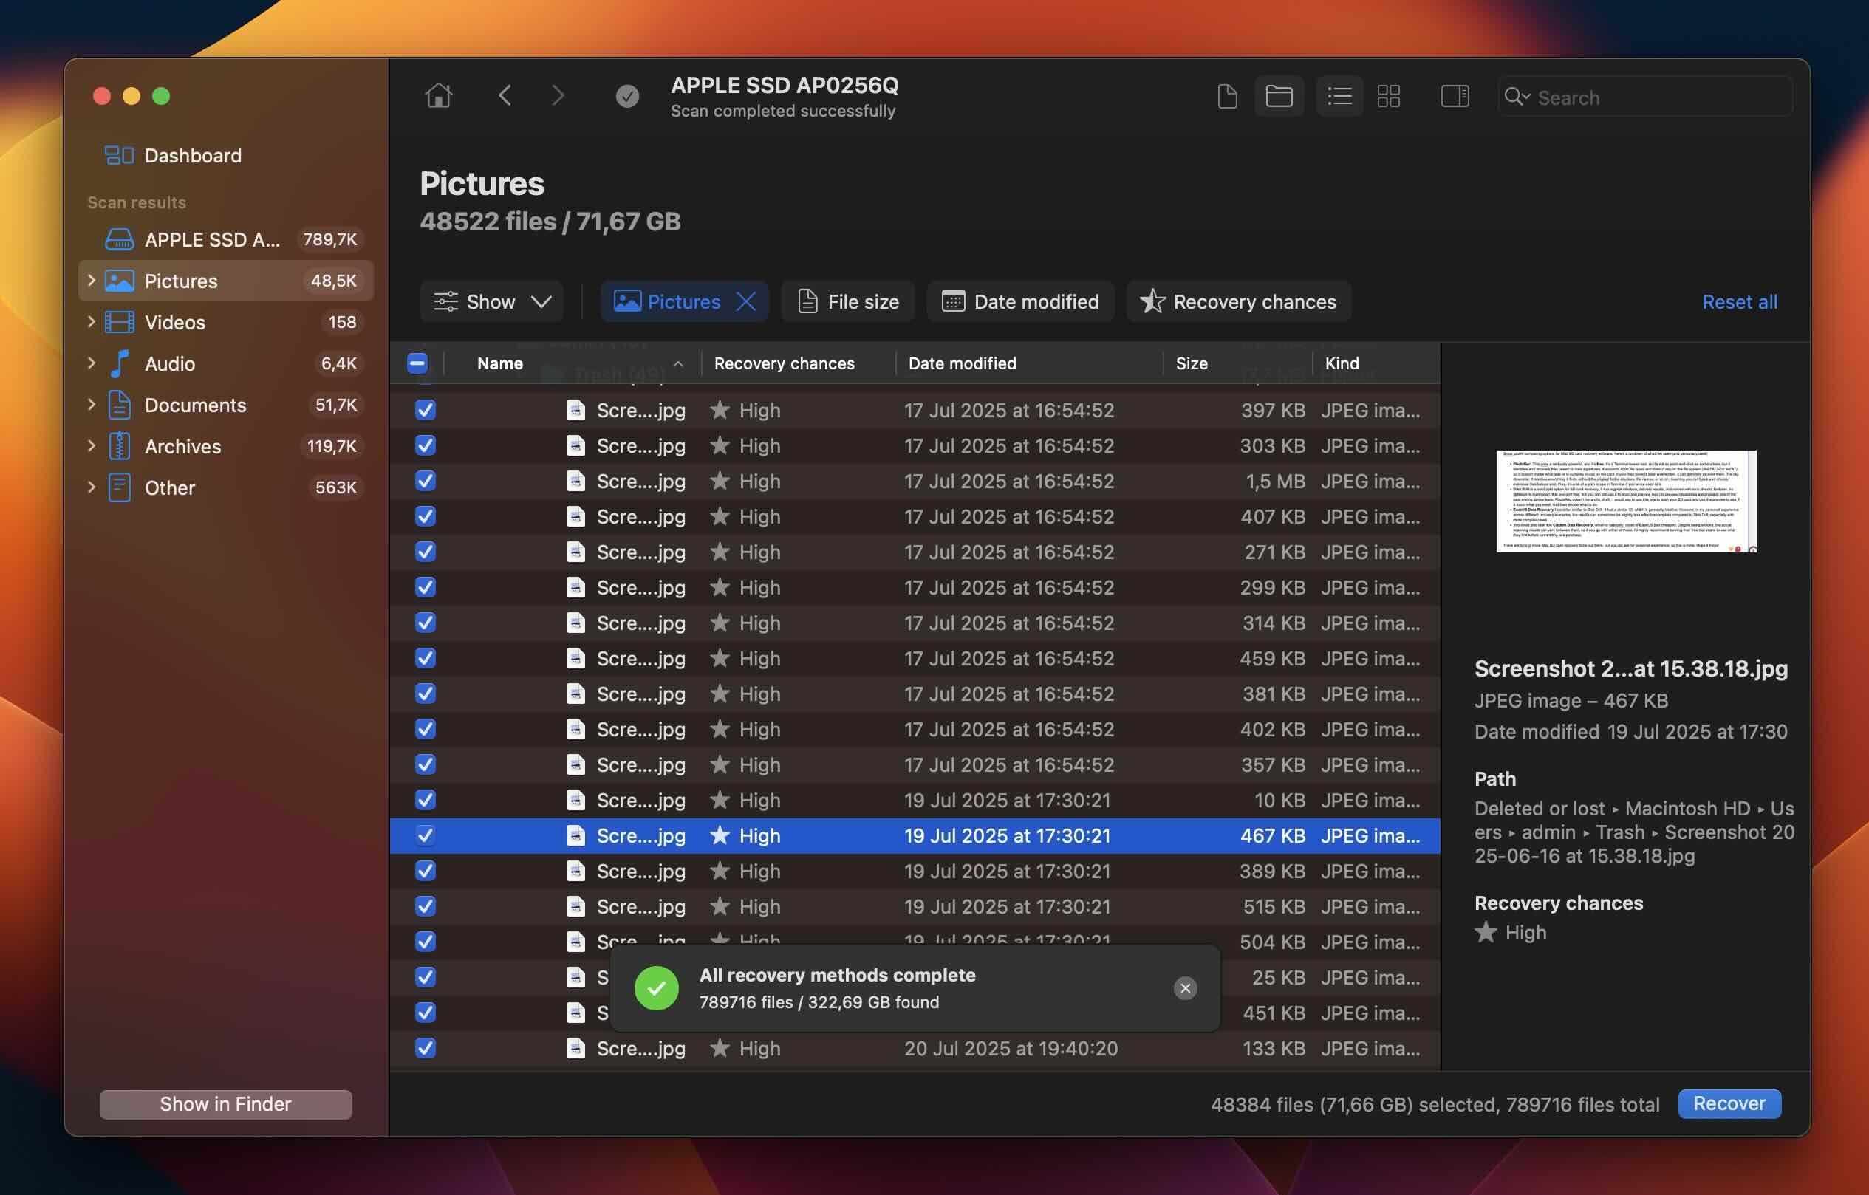Click the "20 Jul 2025 at 19:40:20" date cell
Image resolution: width=1869 pixels, height=1195 pixels.
(x=1011, y=1048)
